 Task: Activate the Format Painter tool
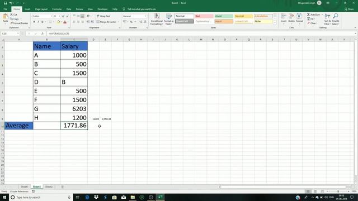(19, 23)
